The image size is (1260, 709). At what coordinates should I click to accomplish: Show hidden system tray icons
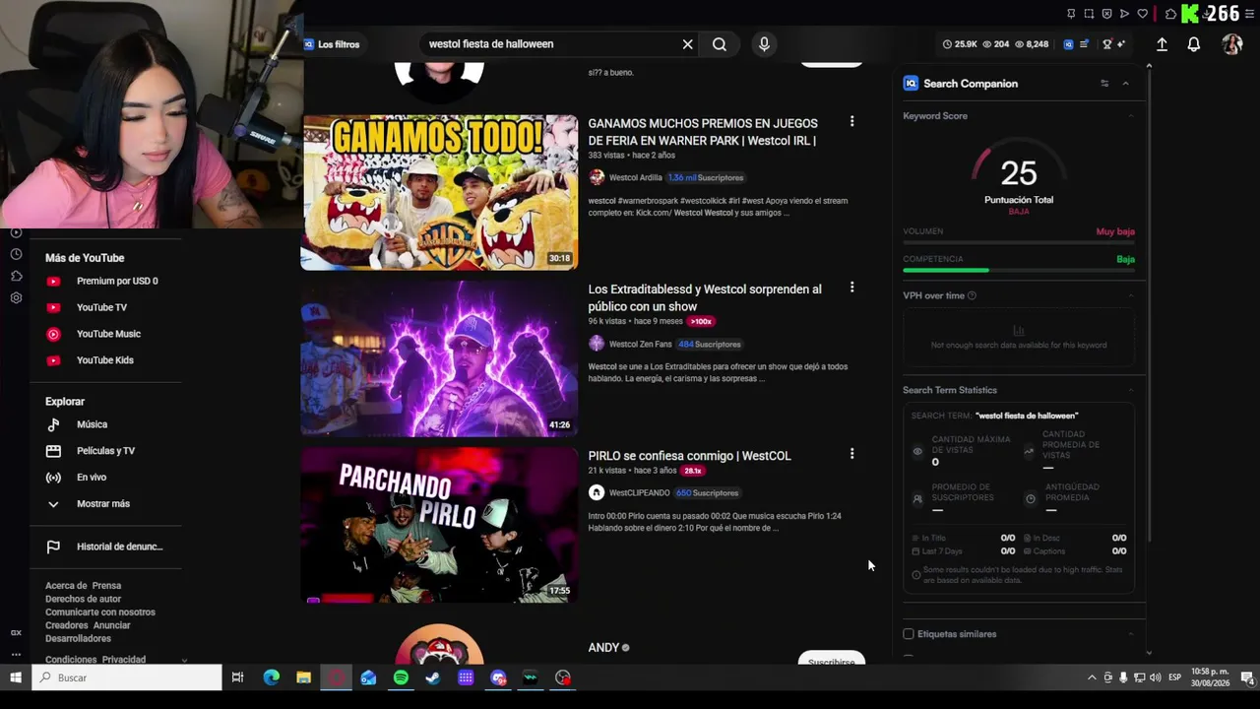tap(1092, 677)
